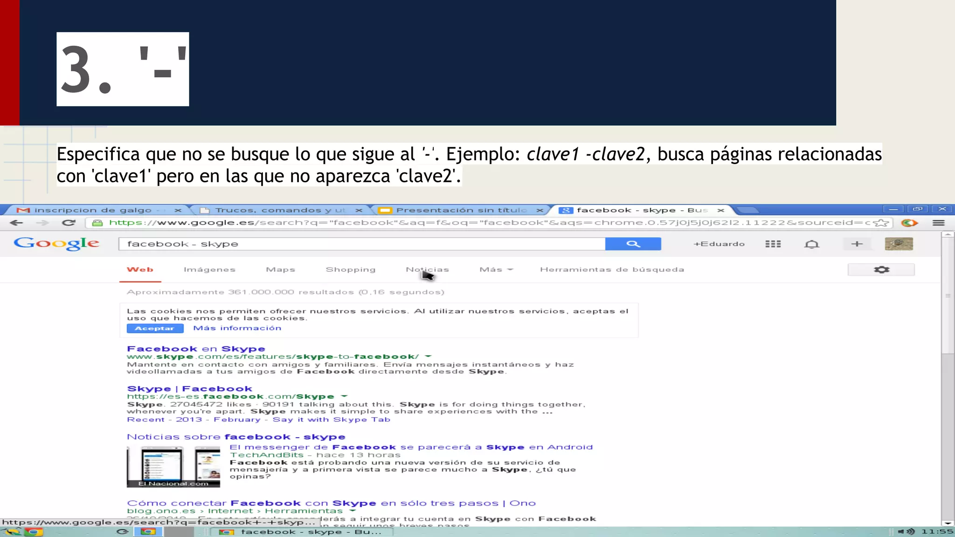Click the colorful extension icon beside menu
The image size is (955, 537).
(909, 223)
